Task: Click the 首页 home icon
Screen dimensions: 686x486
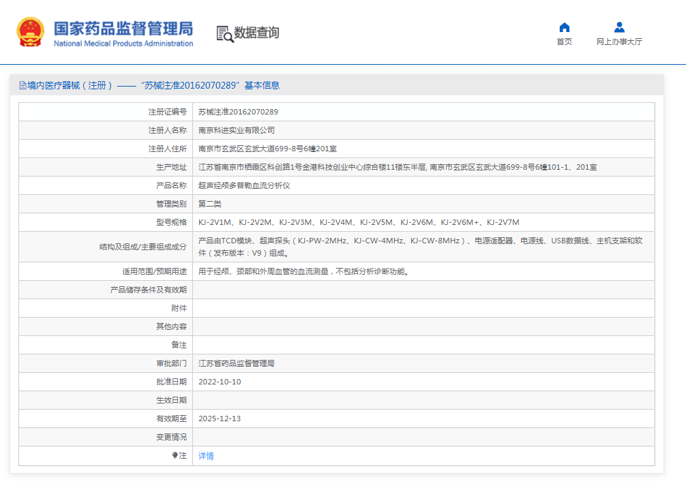Action: 564,27
